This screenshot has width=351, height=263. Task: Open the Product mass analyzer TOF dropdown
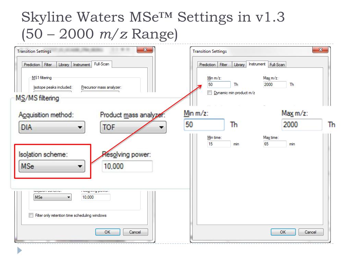tap(133, 127)
